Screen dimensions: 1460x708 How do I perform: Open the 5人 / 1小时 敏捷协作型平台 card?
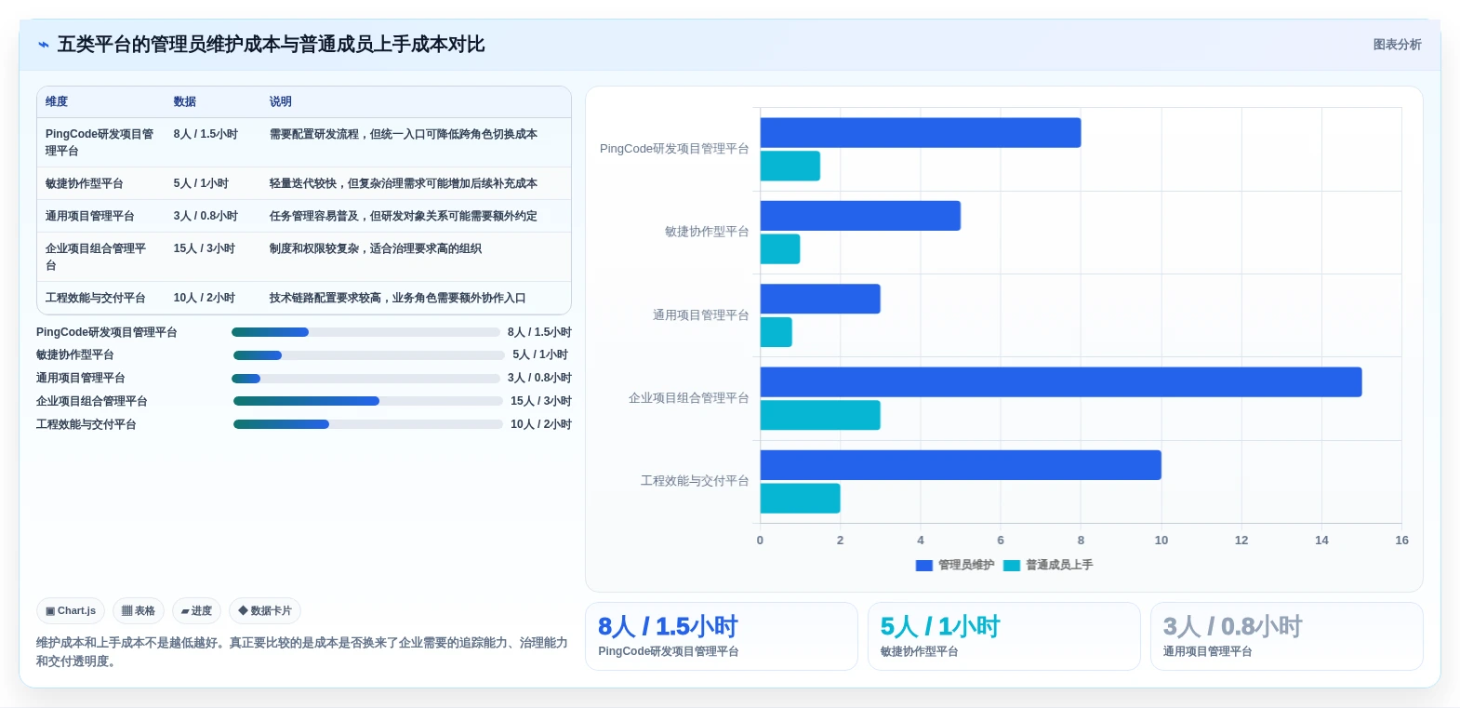(1004, 636)
